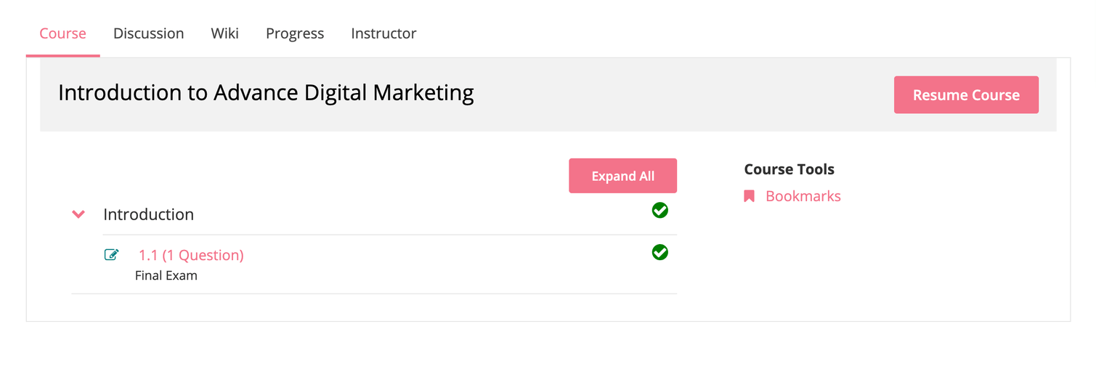Image resolution: width=1096 pixels, height=372 pixels.
Task: Open the Bookmarks link
Action: 803,196
